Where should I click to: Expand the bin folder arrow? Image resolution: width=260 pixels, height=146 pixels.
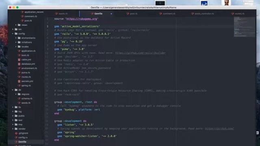pyautogui.click(x=13, y=29)
